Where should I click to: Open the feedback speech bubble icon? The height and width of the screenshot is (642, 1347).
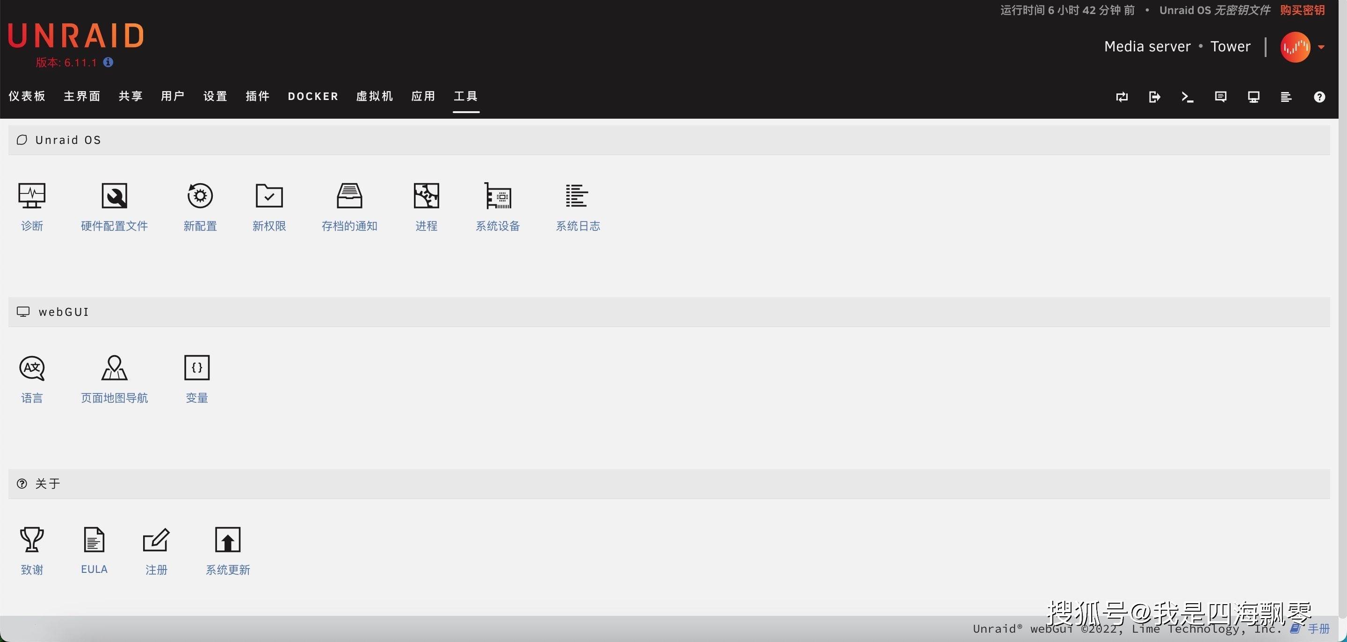click(1220, 97)
